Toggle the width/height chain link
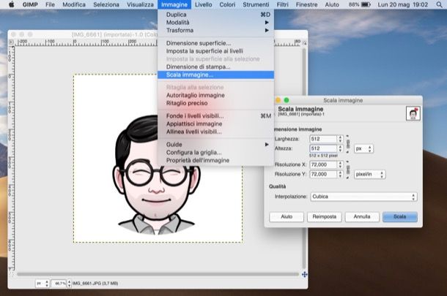Viewport: 447px width, 296px height. pyautogui.click(x=348, y=144)
